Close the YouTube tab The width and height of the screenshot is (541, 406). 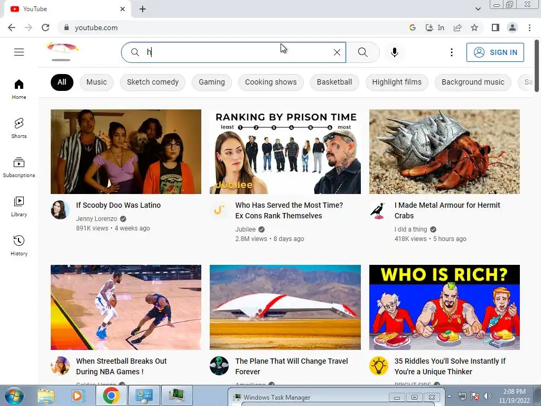tap(123, 9)
